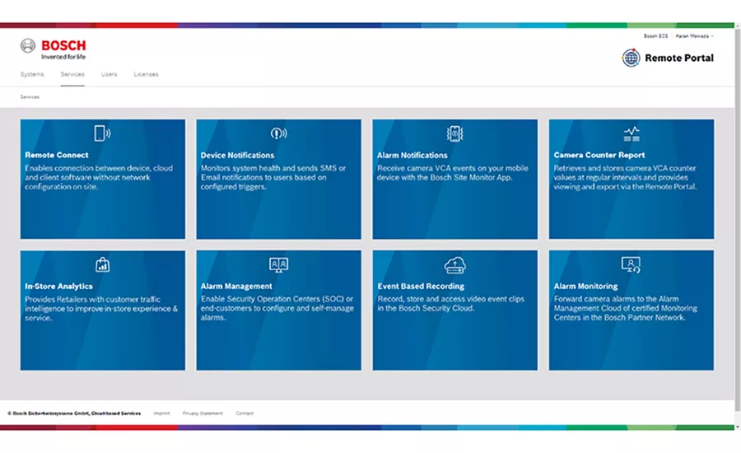Select the Services tab

(x=72, y=74)
